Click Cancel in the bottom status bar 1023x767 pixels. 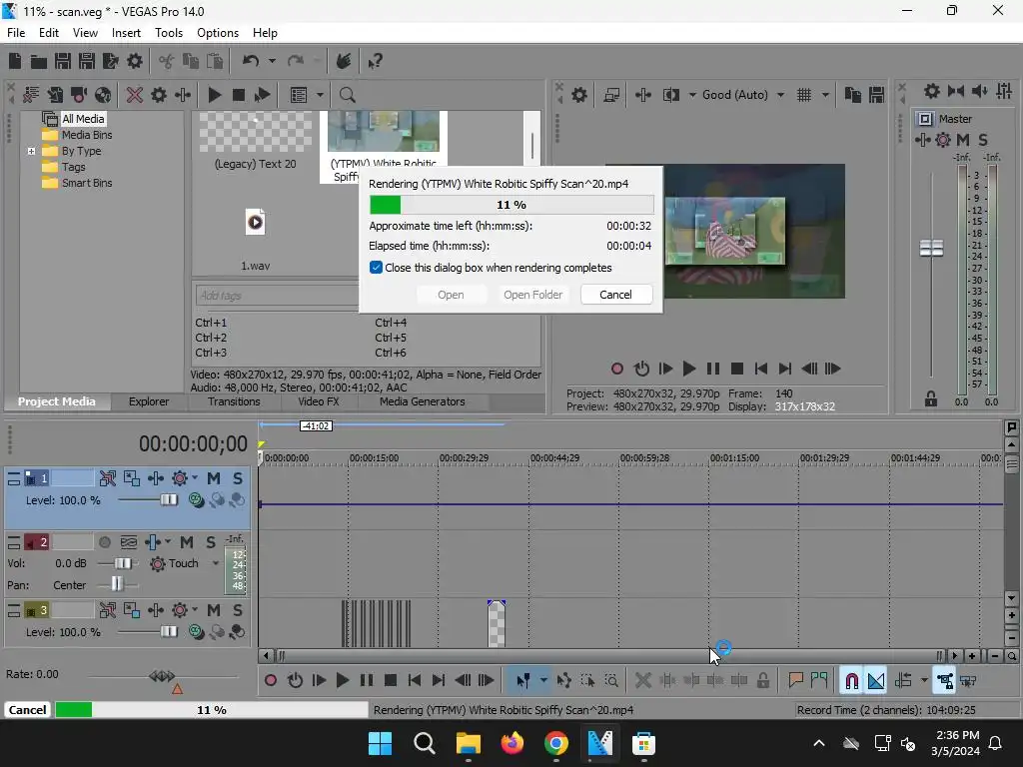(27, 710)
